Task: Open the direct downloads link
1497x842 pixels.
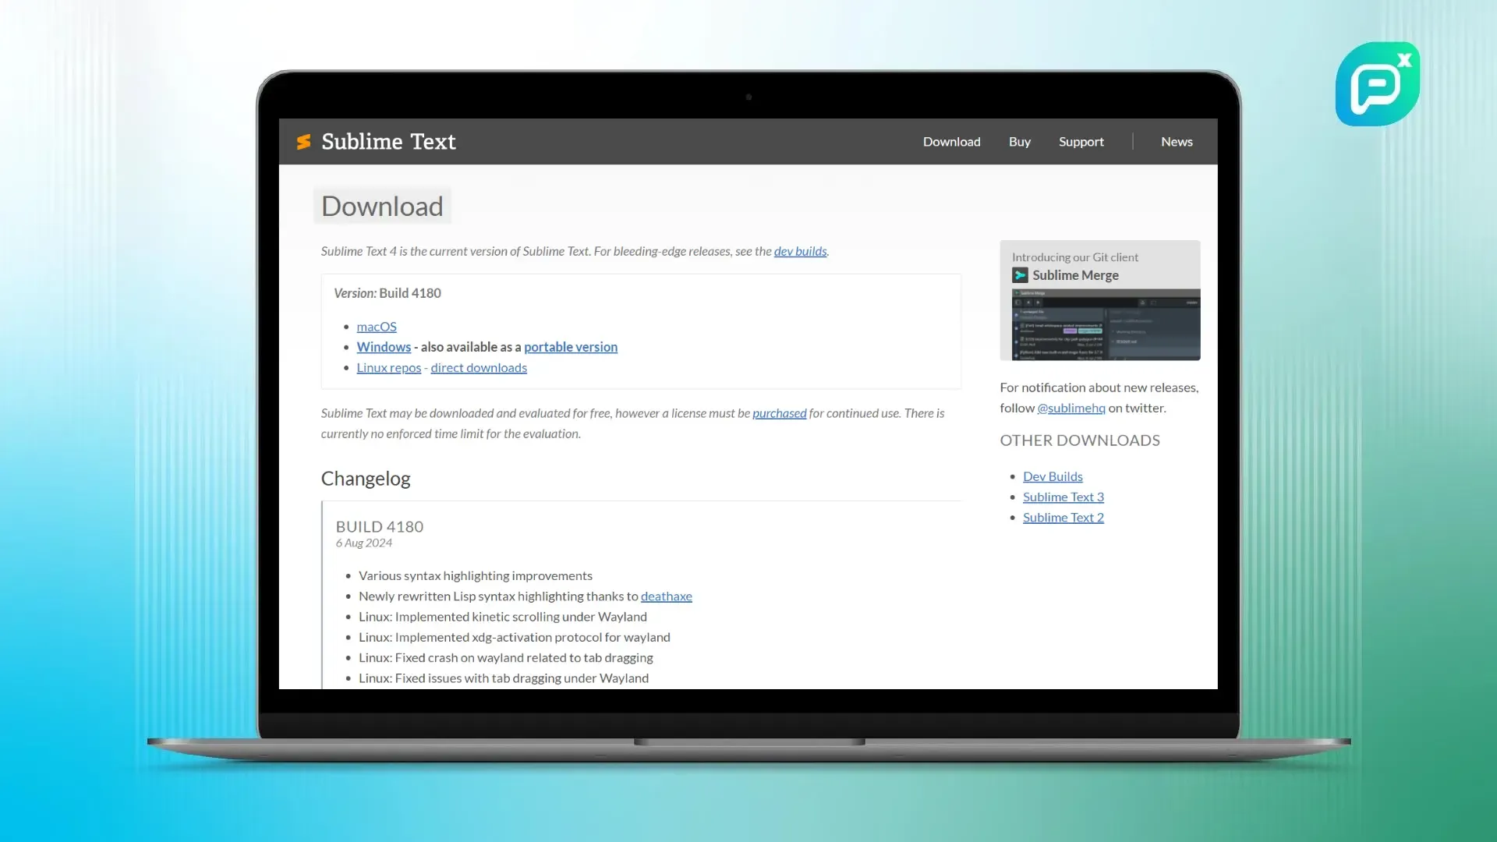Action: point(479,368)
